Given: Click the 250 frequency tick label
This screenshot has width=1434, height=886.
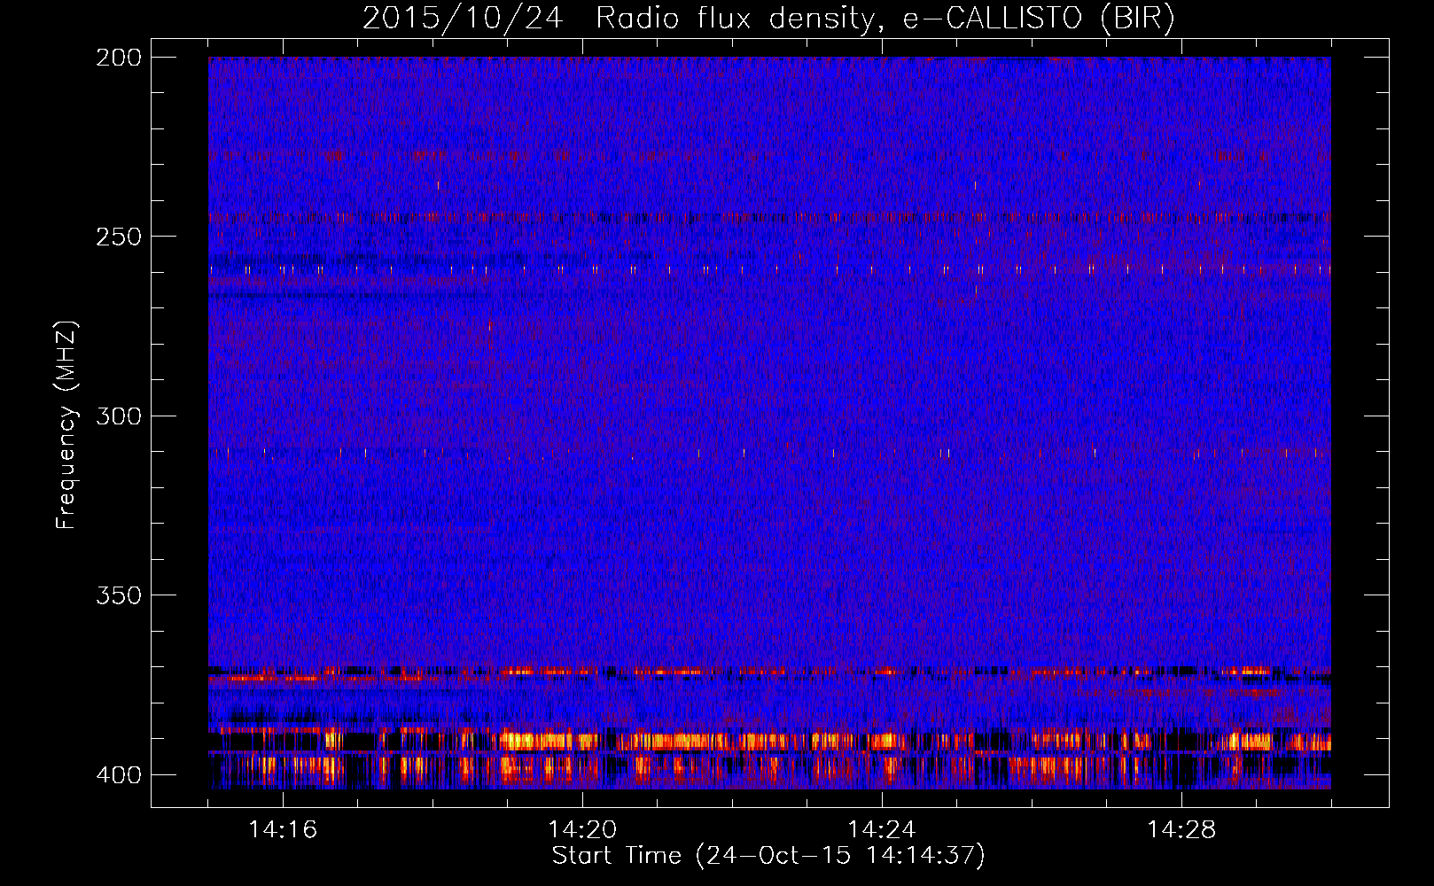Looking at the screenshot, I should (x=119, y=237).
